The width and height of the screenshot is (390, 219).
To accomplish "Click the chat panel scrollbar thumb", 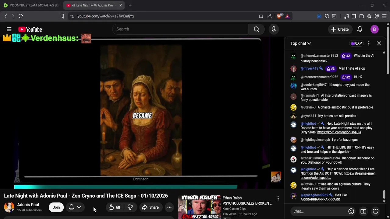I will point(384,194).
